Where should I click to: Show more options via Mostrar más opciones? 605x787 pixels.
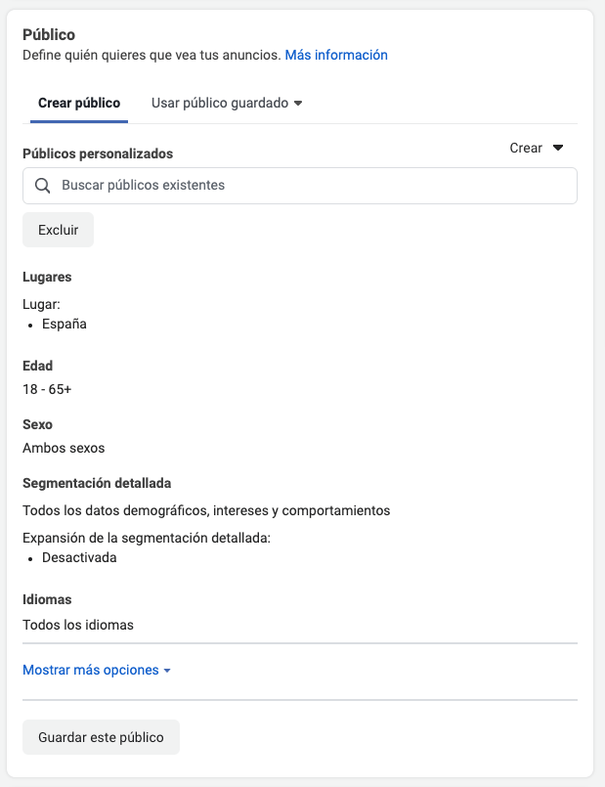(88, 671)
